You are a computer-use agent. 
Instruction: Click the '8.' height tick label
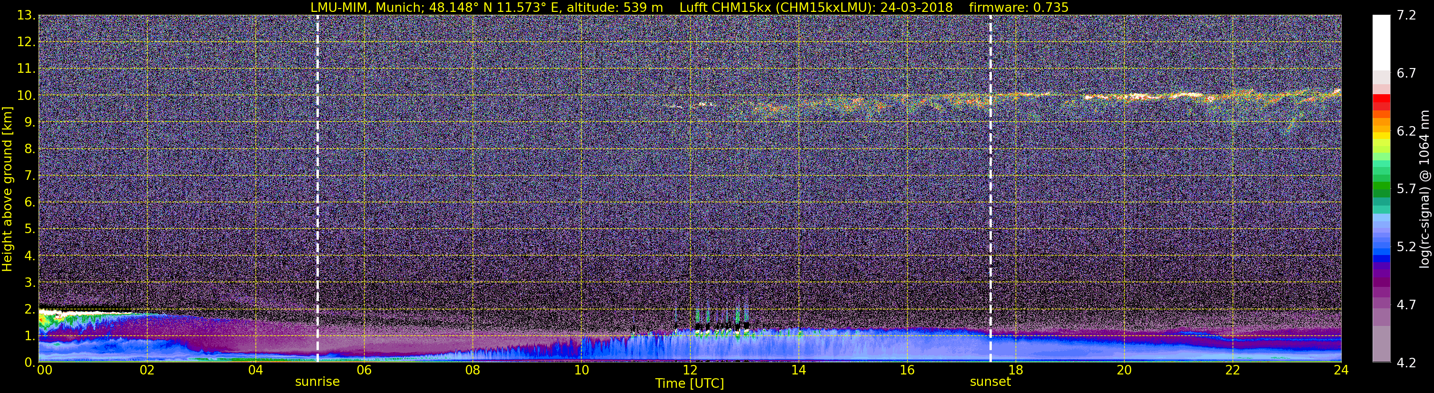pyautogui.click(x=30, y=148)
